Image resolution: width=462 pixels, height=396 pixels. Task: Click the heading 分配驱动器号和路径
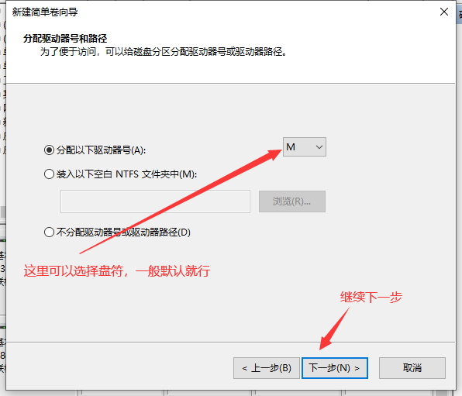[x=65, y=38]
